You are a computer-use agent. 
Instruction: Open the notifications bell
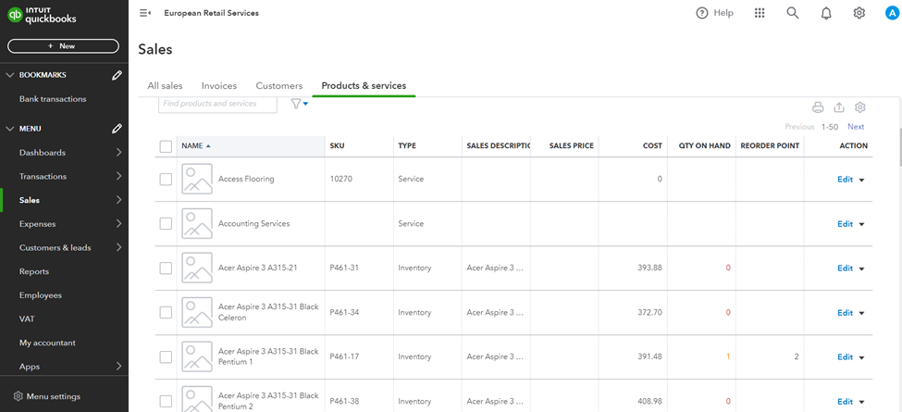coord(826,13)
